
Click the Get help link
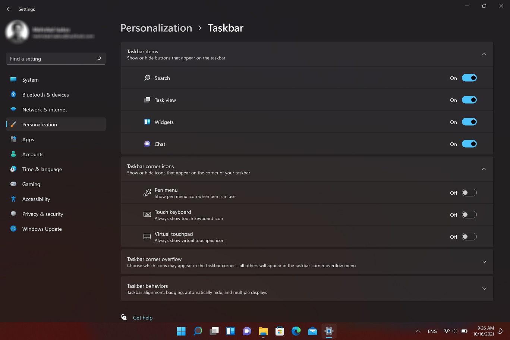click(x=142, y=318)
